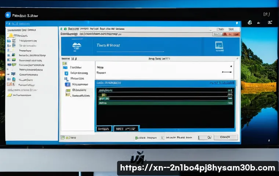Select the highlighted item in the navigation tree
This screenshot has width=279, height=176.
click(80, 90)
